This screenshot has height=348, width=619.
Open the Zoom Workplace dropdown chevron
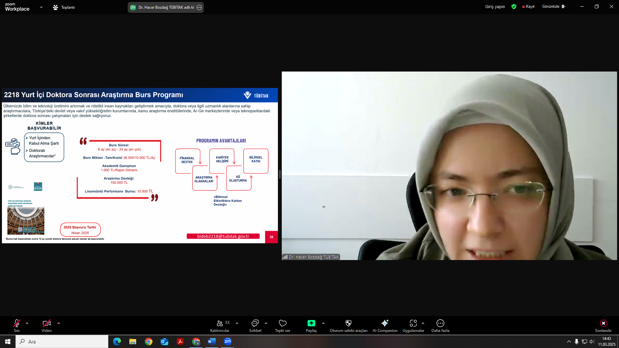(x=41, y=7)
